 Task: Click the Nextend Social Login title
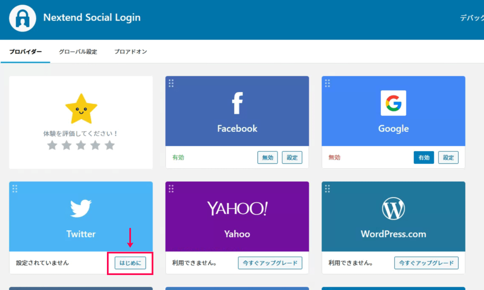coord(92,18)
